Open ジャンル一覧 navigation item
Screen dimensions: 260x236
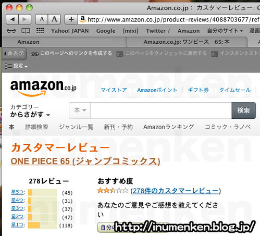[76, 127]
